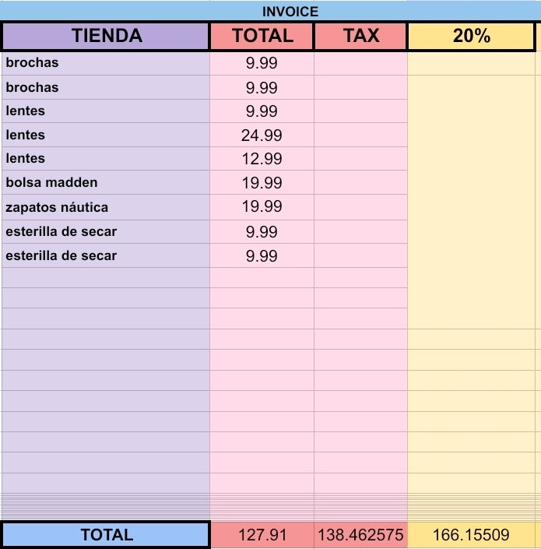Click the price cell for zapatos náutica
Screen dimensions: 541x549
tap(262, 207)
